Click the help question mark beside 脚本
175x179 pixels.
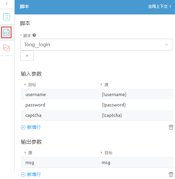point(34,35)
